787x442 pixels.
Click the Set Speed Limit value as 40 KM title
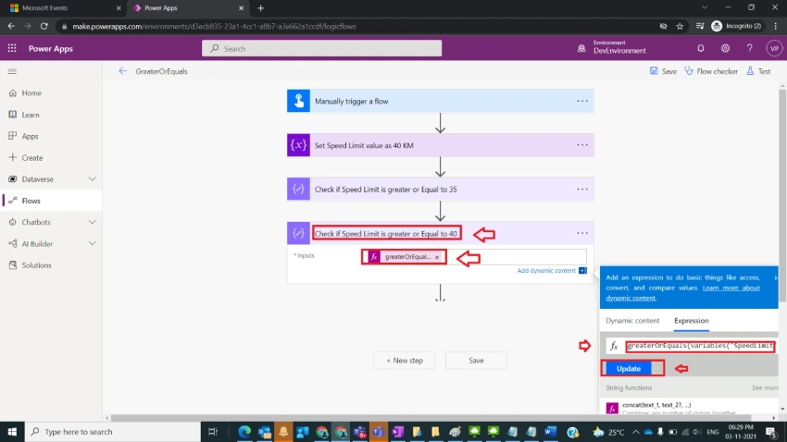[364, 145]
